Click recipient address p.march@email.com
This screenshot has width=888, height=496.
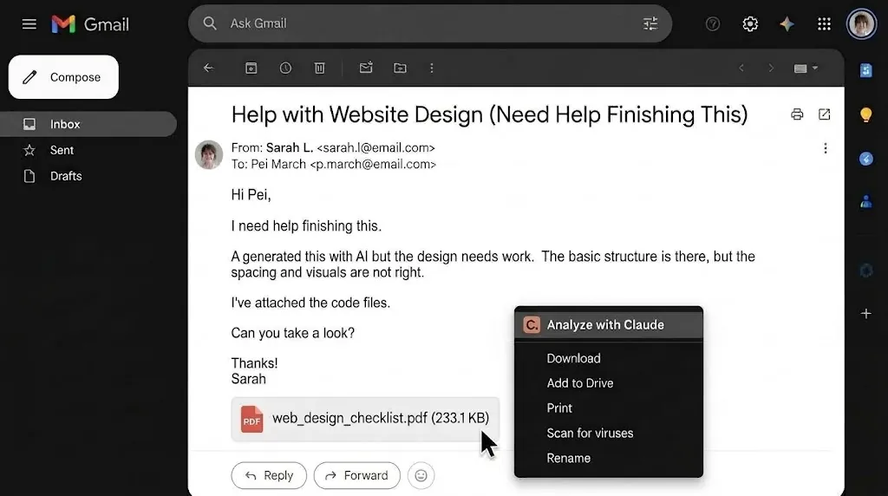tap(373, 164)
